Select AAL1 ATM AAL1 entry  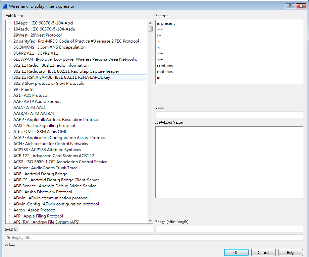point(30,108)
